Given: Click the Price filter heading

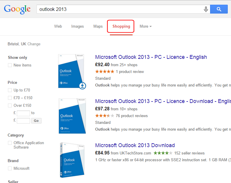Looking at the screenshot, I should click(x=12, y=82).
